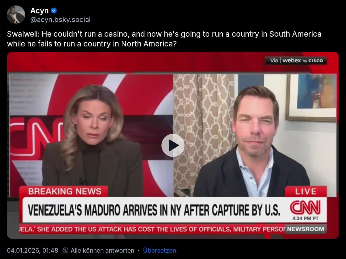This screenshot has height=259, width=346.
Task: Click the 'Via webex by cisco' badge in video
Action: click(x=296, y=61)
